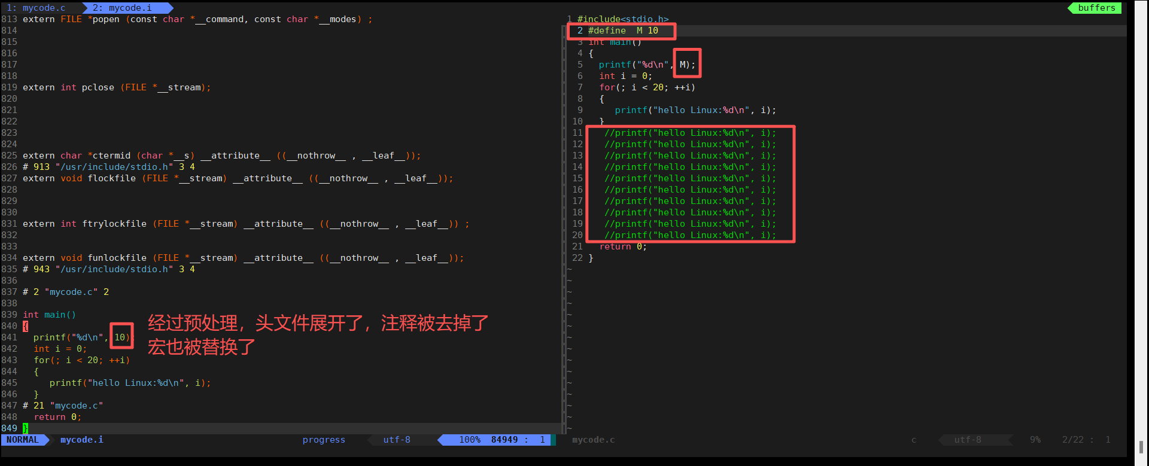The width and height of the screenshot is (1149, 466).
Task: Click the for loop line in mycode.c
Action: click(x=648, y=87)
